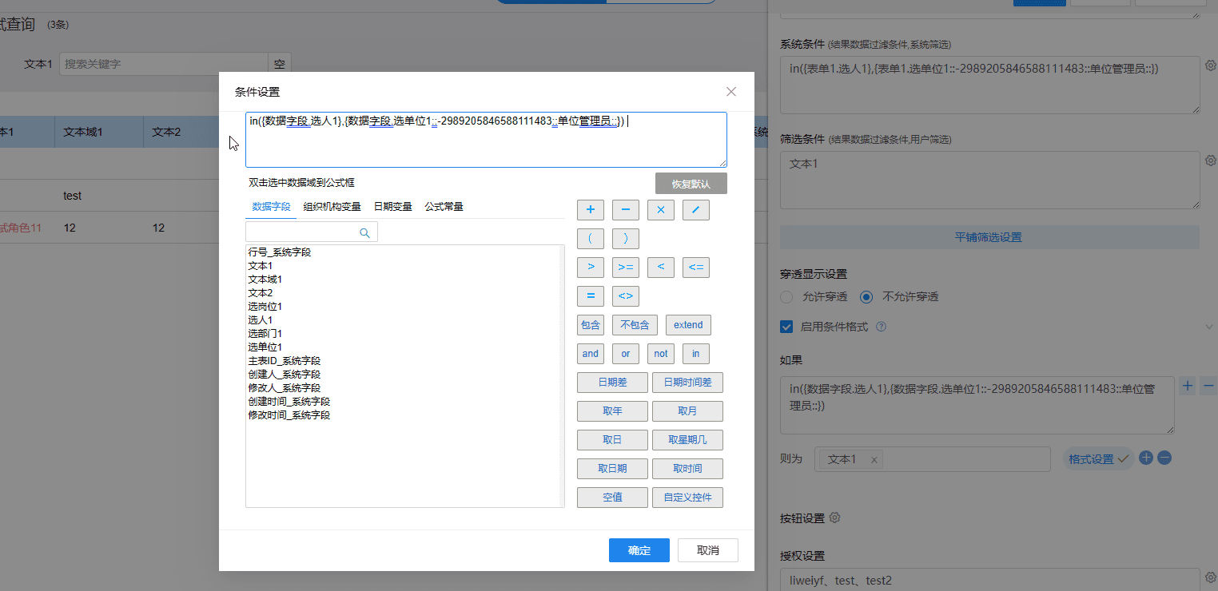The image size is (1218, 591).
Task: Insert the less-than operator
Action: (660, 268)
